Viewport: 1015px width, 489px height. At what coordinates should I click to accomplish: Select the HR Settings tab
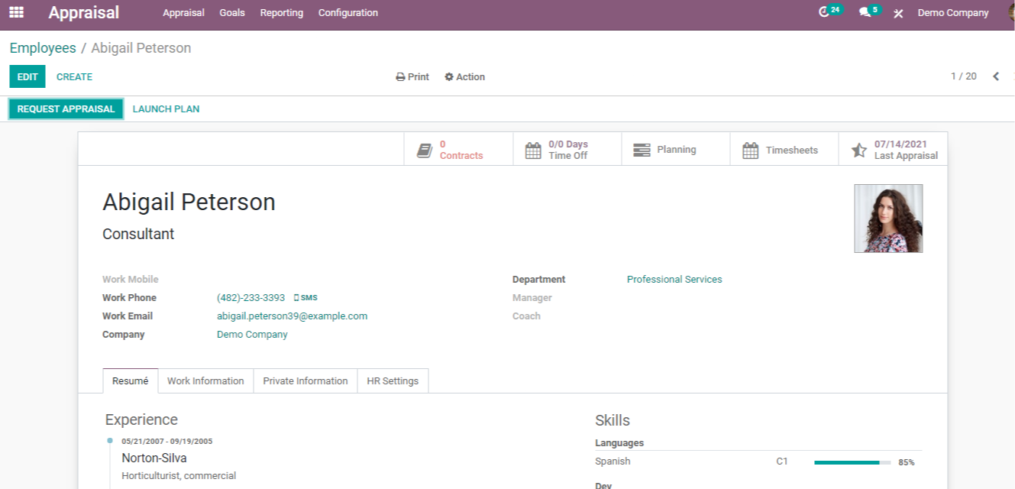(393, 381)
